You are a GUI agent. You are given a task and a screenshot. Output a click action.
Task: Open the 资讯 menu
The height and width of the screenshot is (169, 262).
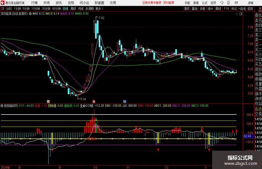59,3
